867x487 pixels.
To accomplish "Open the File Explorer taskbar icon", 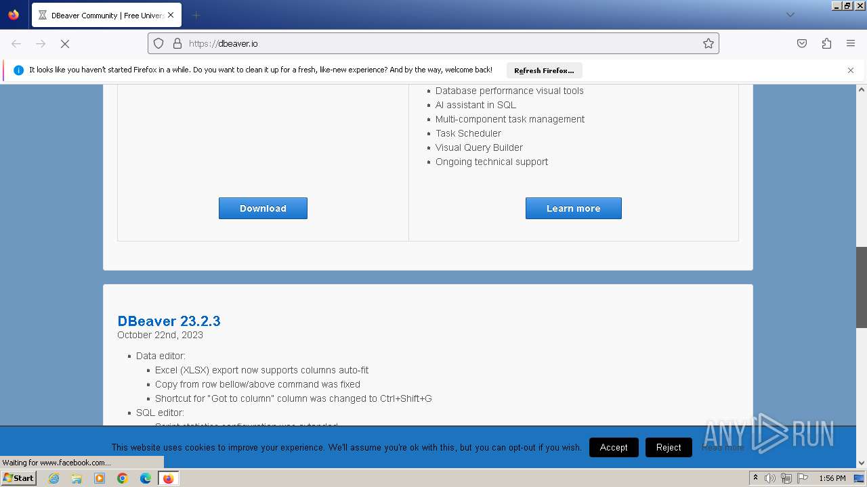I will 77,478.
